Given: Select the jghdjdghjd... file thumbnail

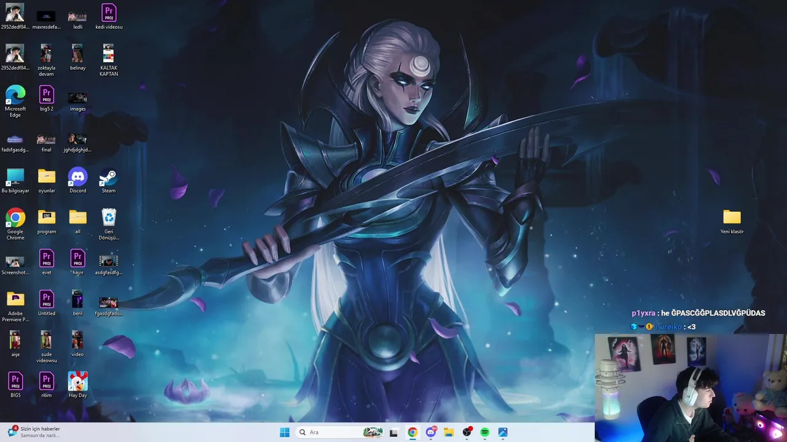Looking at the screenshot, I should pyautogui.click(x=77, y=142).
